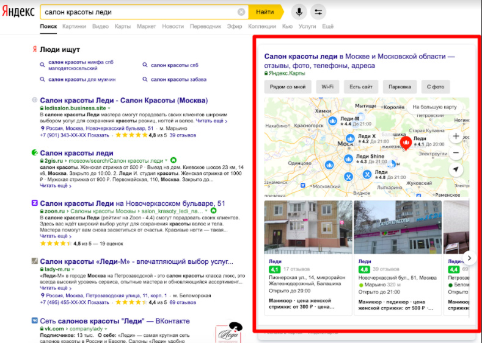Apply the С фото filter

pos(436,87)
